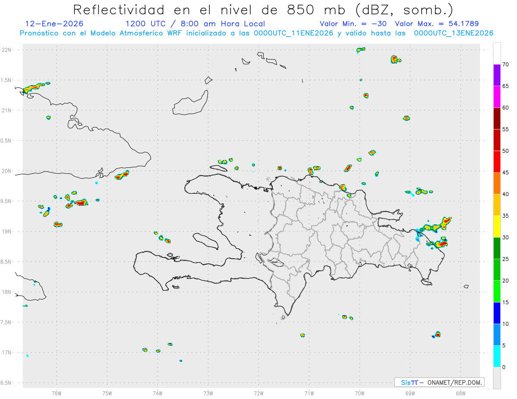Click the '20N' latitude label
Screen dimensions: 517x399
7,171
